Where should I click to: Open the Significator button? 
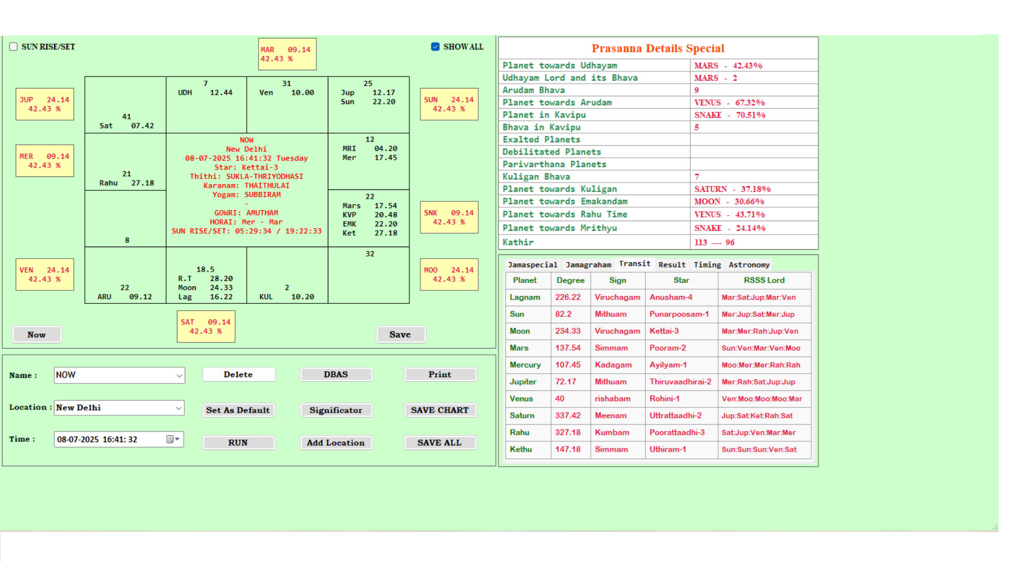(336, 410)
